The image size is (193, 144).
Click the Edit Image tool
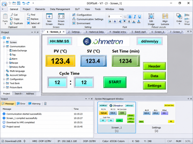(151, 19)
